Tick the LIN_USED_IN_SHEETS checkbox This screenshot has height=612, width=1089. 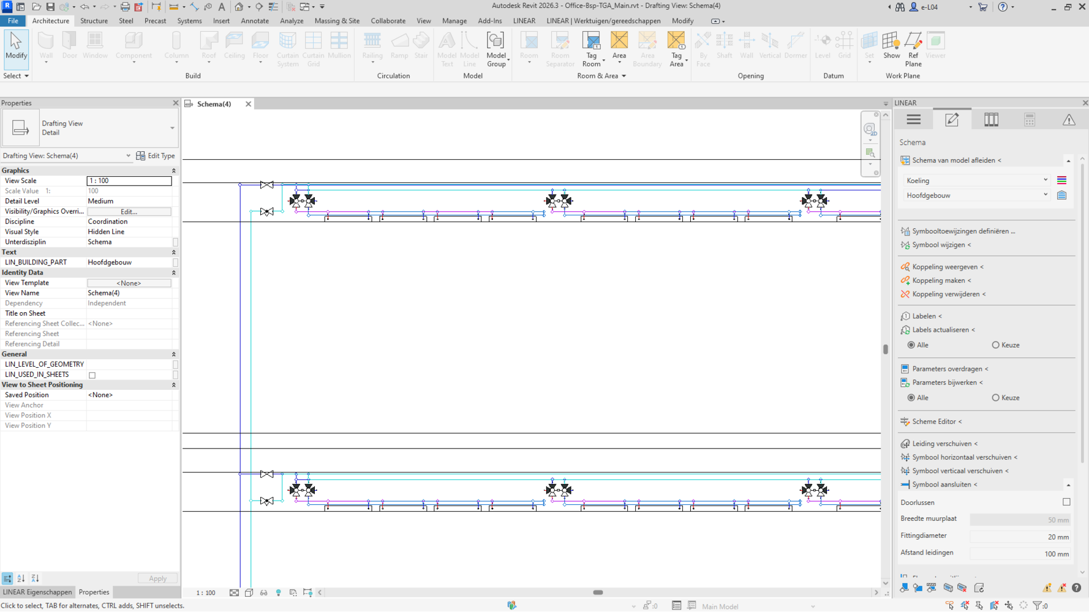pyautogui.click(x=92, y=375)
